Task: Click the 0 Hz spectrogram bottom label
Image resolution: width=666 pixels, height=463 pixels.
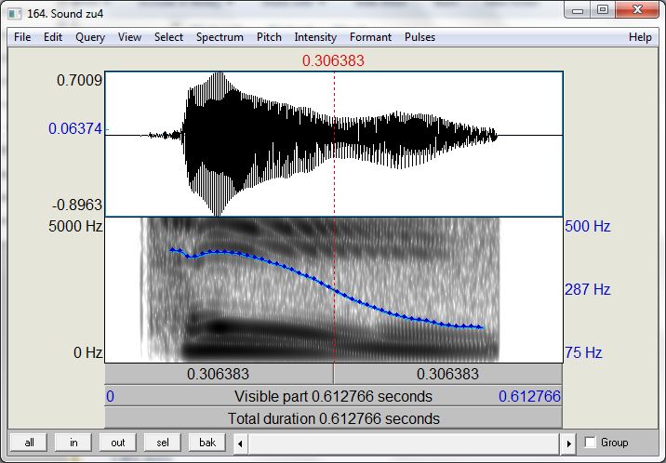Action: [88, 352]
